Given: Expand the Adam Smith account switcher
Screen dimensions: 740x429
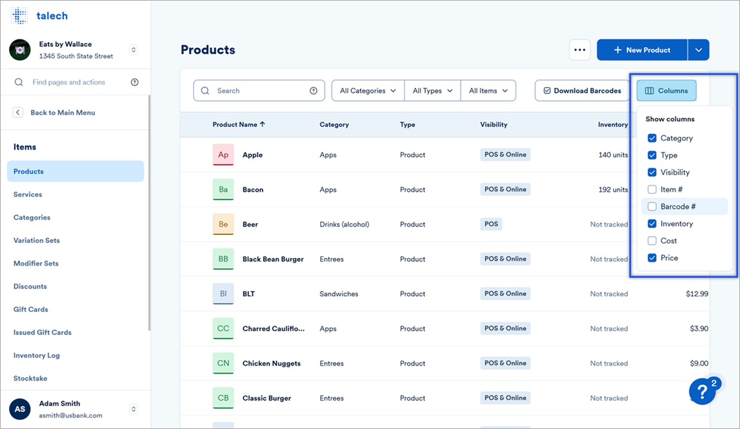Looking at the screenshot, I should click(x=133, y=409).
